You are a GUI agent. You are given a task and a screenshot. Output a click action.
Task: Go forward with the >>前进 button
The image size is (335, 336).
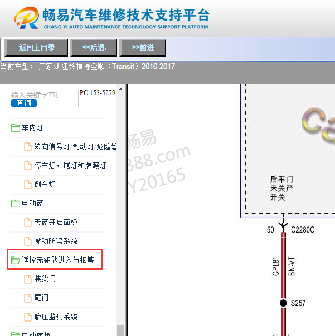click(x=143, y=48)
